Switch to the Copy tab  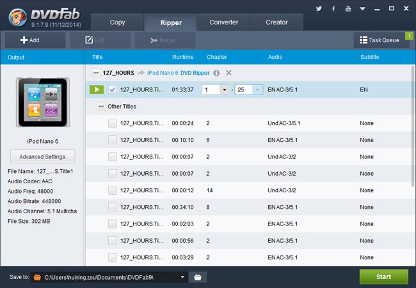(x=117, y=22)
